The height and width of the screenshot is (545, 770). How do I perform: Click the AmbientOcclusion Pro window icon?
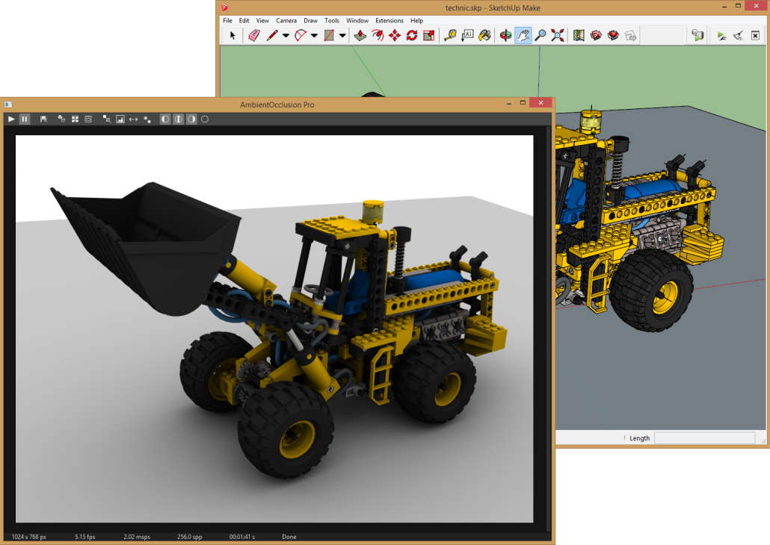tap(8, 104)
